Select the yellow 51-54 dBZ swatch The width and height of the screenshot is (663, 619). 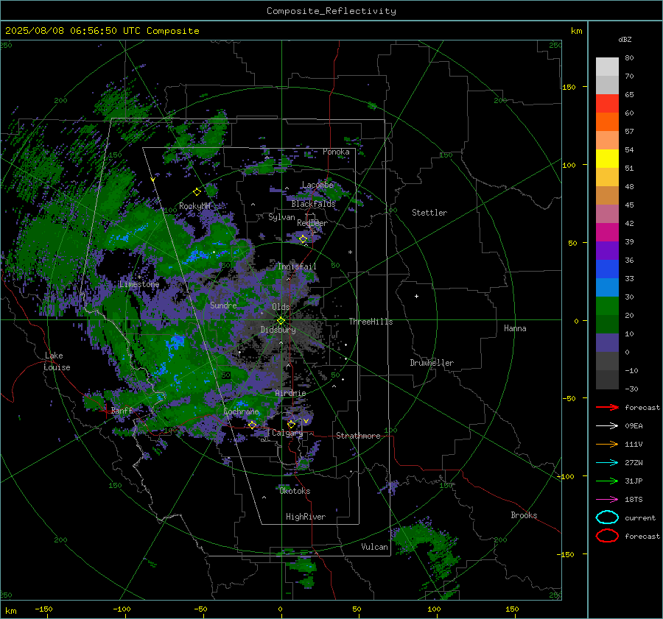pos(607,158)
